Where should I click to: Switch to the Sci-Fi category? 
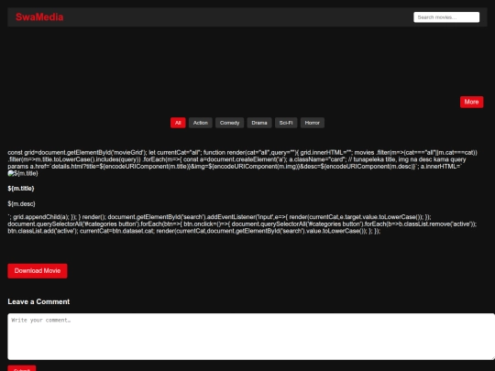(286, 123)
